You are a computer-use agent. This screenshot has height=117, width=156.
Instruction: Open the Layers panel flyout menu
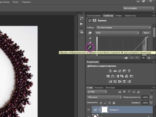[x=153, y=88]
